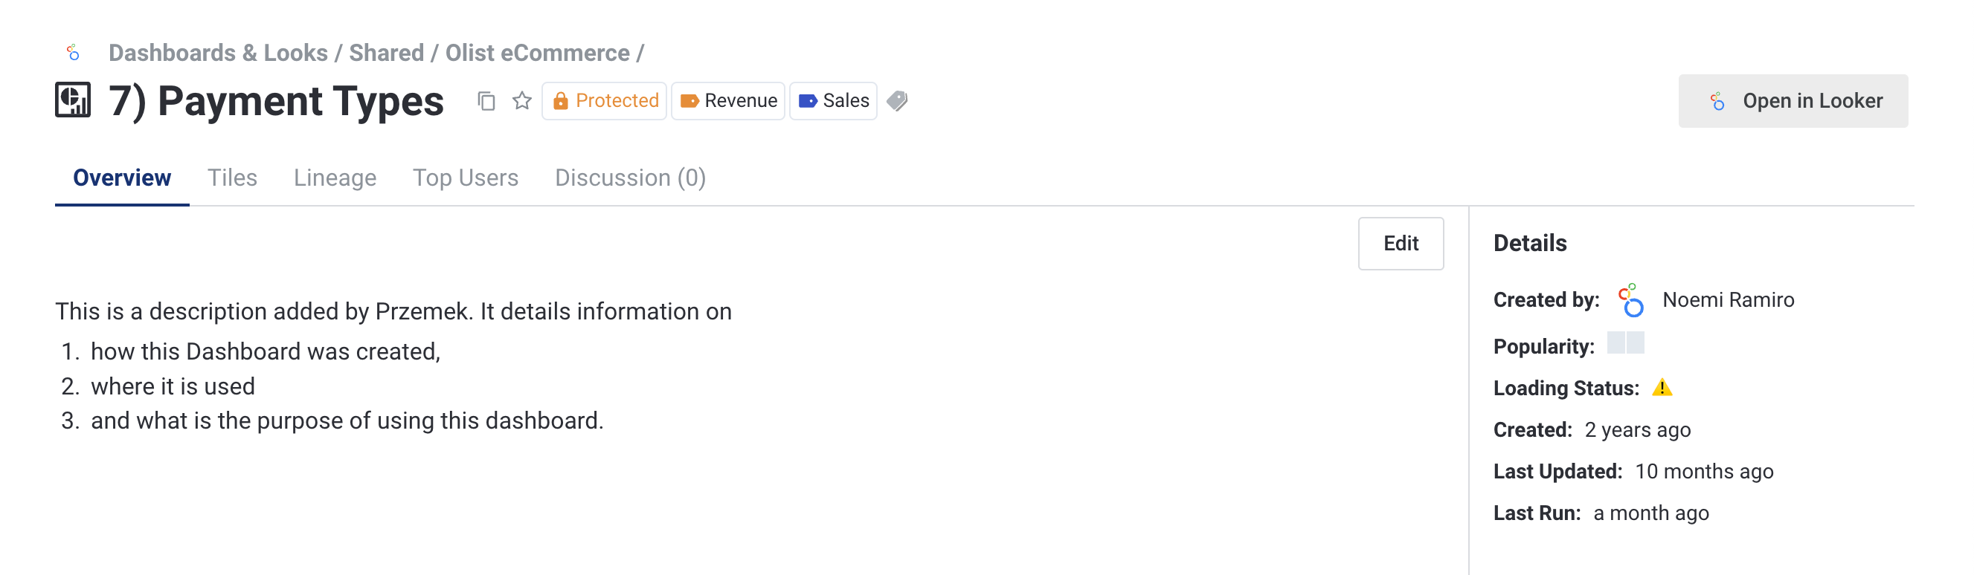Click the dashboard icon beside the title

click(73, 100)
